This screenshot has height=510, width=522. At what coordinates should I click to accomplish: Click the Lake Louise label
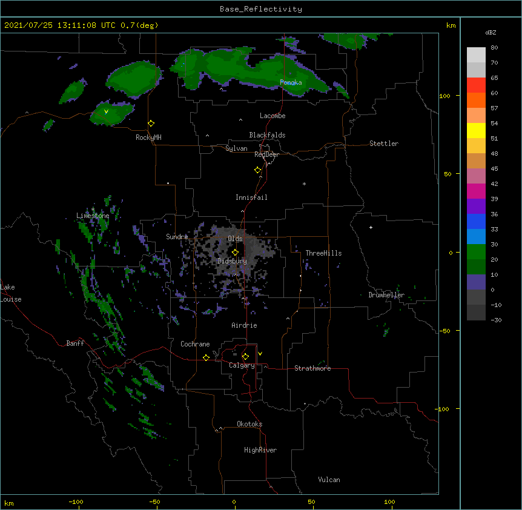11,293
